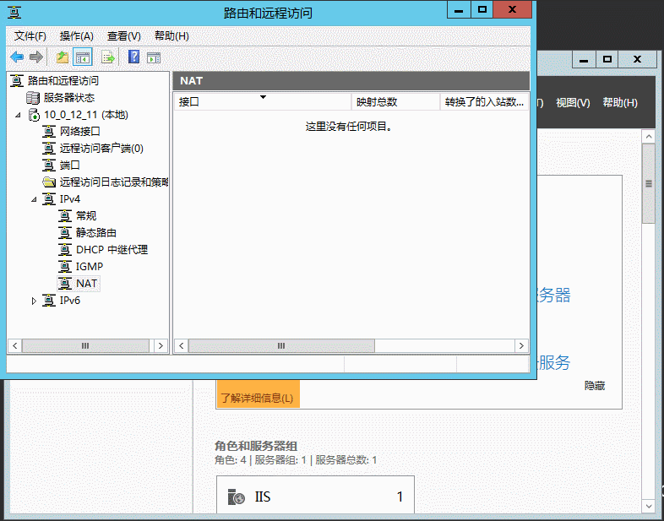Click the IIS role icon in Server Manager
The image size is (664, 521).
point(236,497)
